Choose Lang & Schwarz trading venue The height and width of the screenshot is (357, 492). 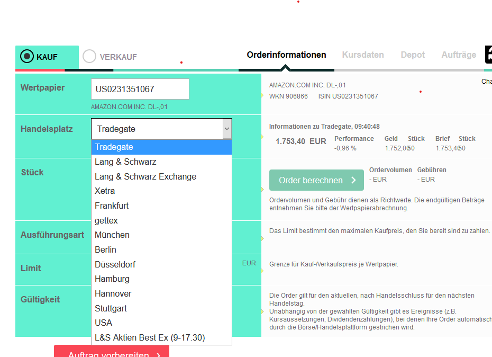(161, 162)
